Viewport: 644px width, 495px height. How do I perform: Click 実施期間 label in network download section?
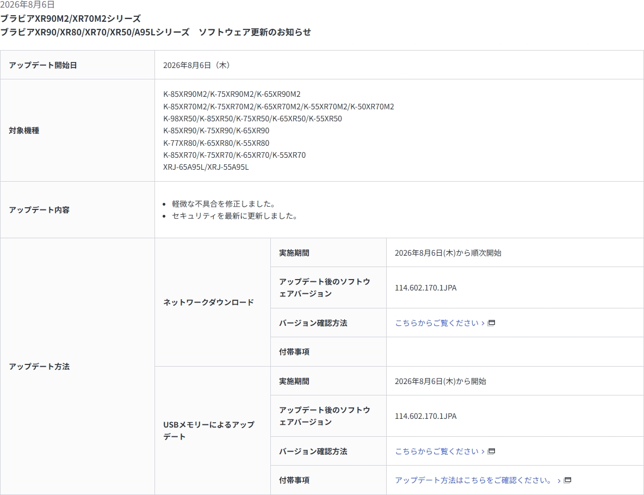pos(294,252)
